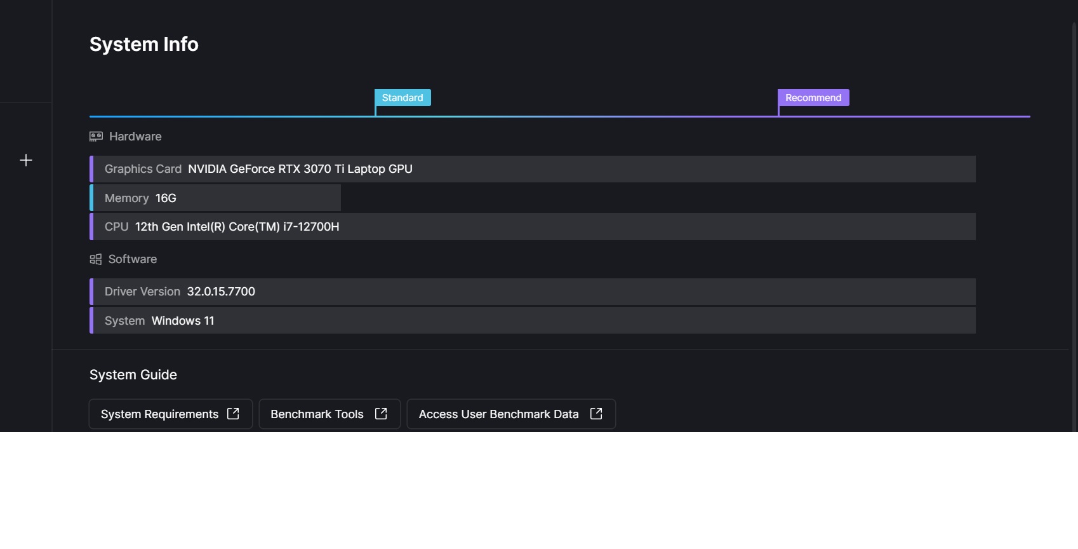The image size is (1078, 549).
Task: Click the Hardware section graphics card icon
Action: point(96,137)
